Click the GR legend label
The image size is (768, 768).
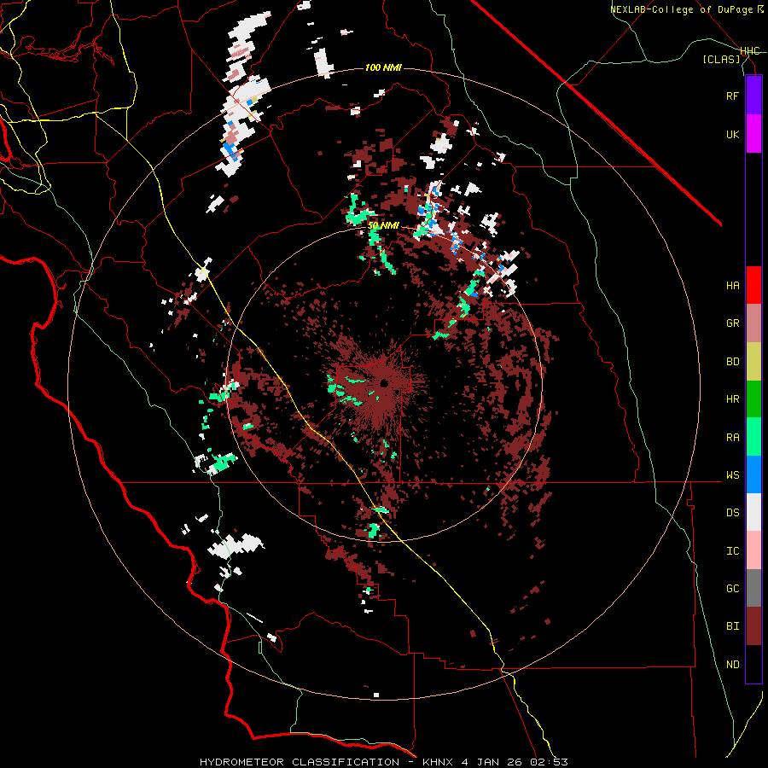(x=732, y=323)
